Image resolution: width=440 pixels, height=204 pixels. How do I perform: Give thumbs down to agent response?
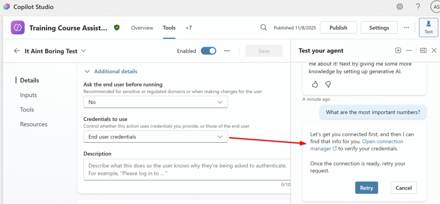328,84
